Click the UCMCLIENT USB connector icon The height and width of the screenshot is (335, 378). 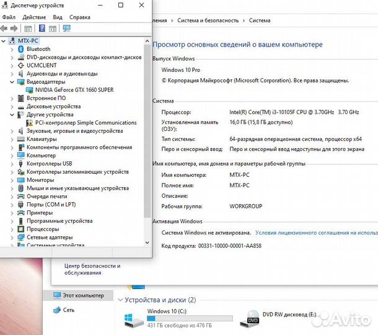pyautogui.click(x=21, y=65)
